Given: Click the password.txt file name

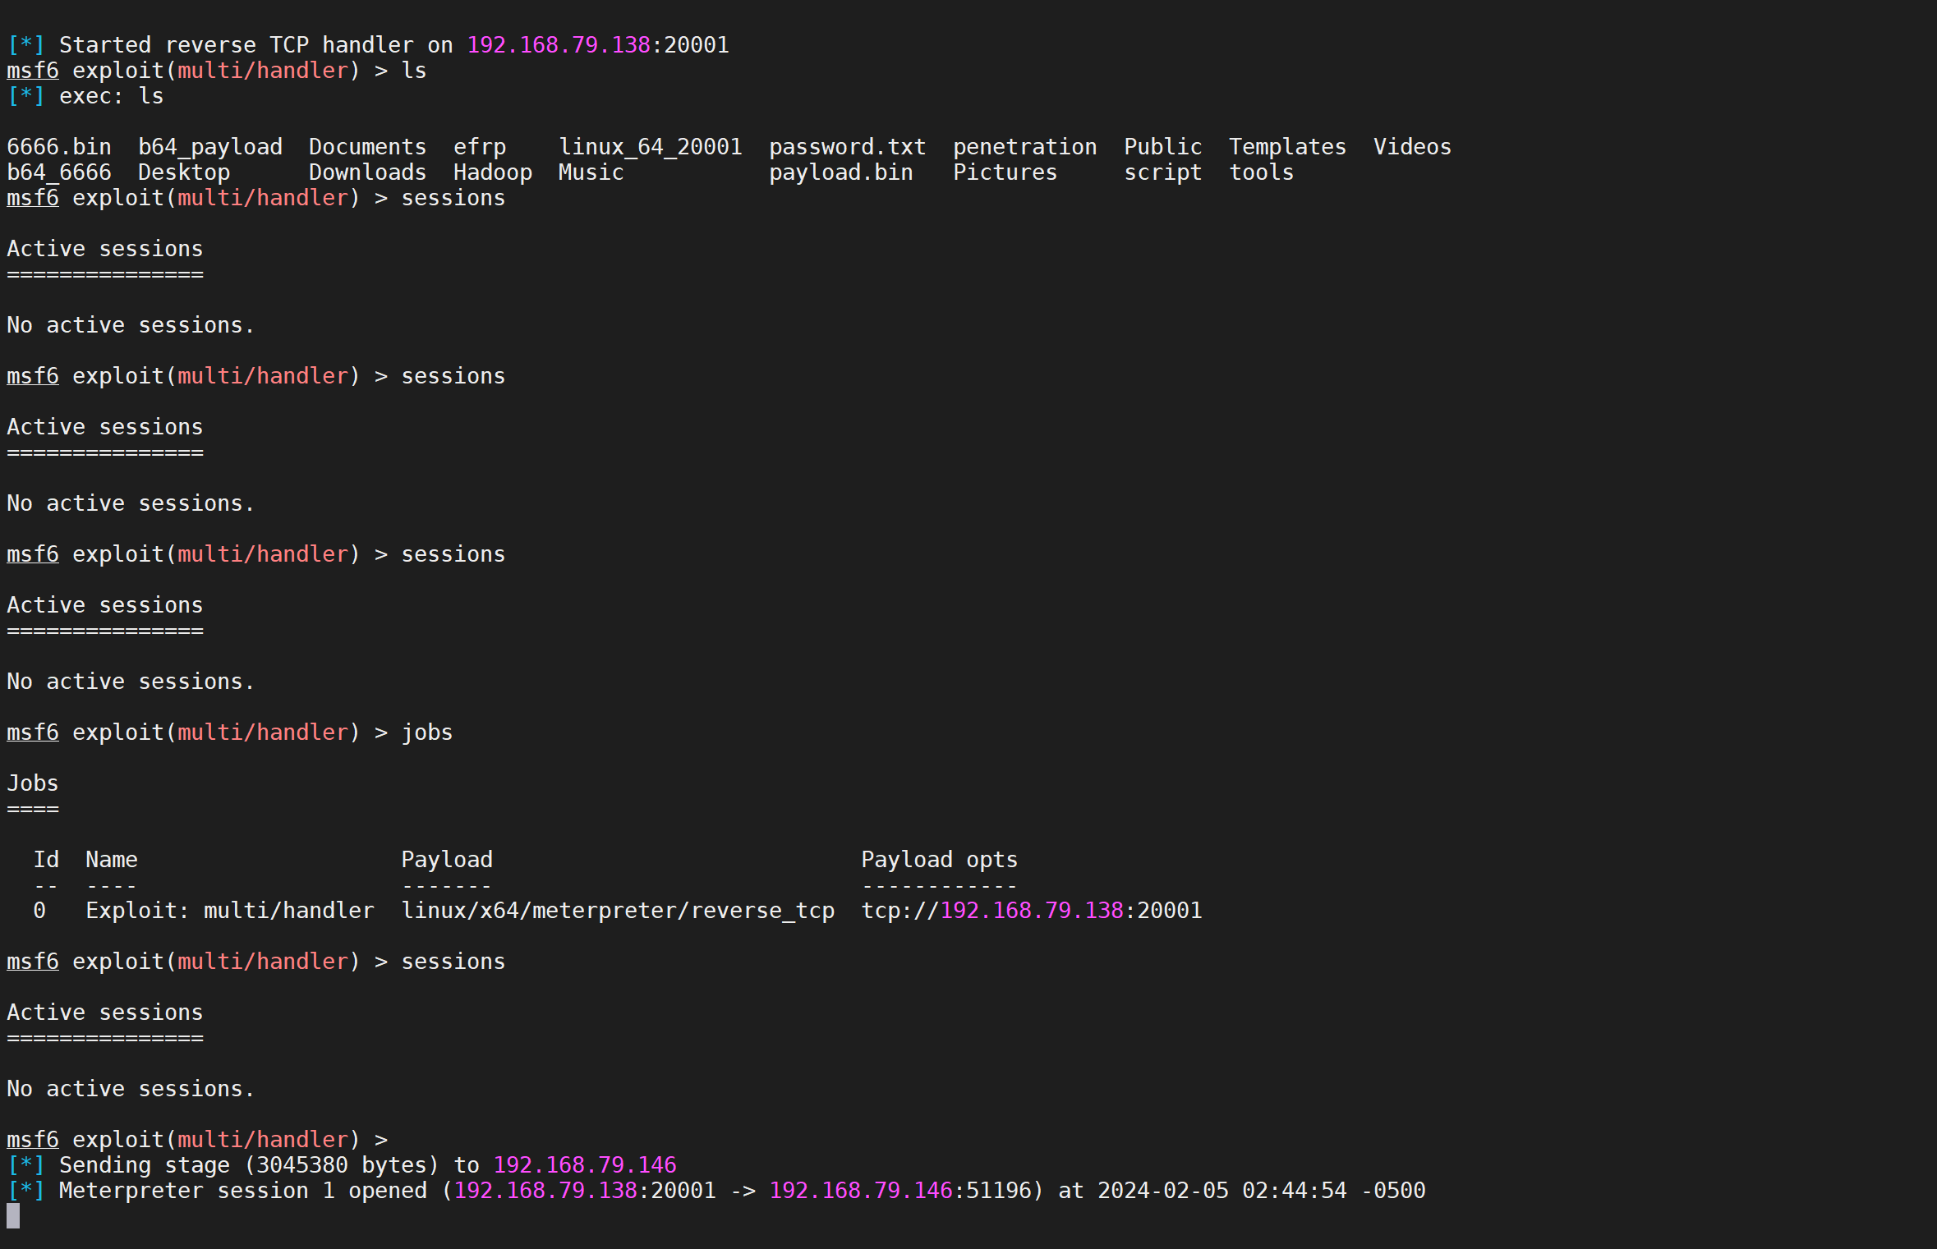Looking at the screenshot, I should (x=848, y=147).
